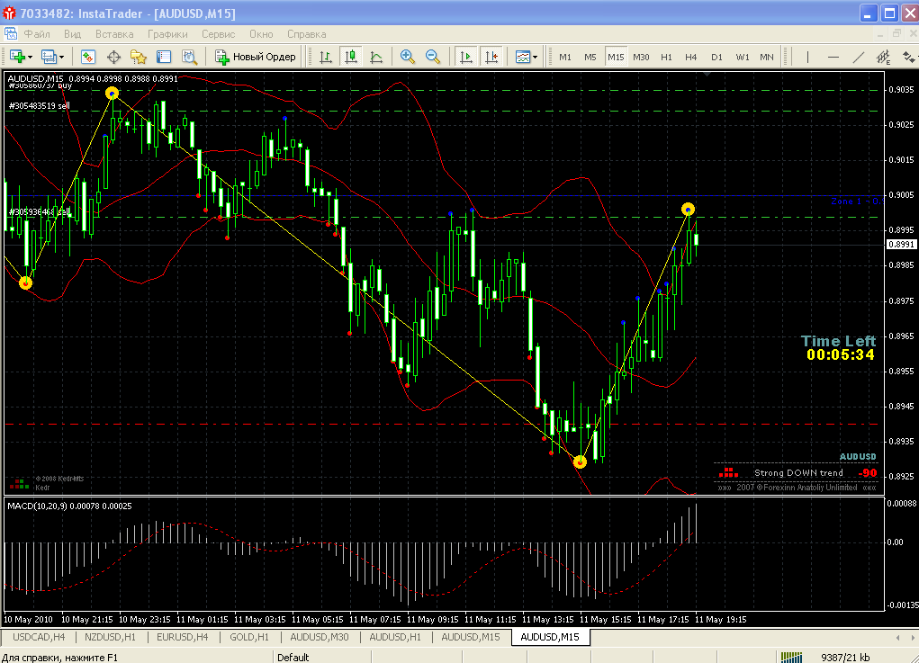Viewport: 919px width, 663px height.
Task: Click the Zoom In magnifier icon
Action: (x=408, y=57)
